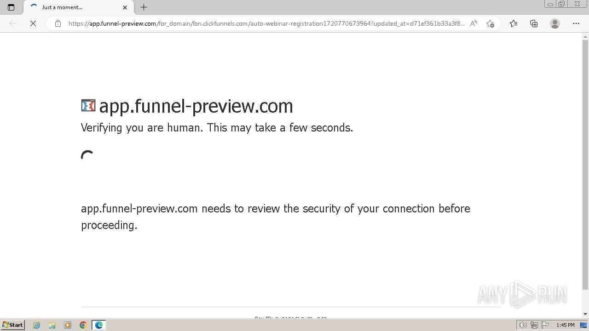Stop loading the page
The height and width of the screenshot is (331, 589).
[x=33, y=23]
